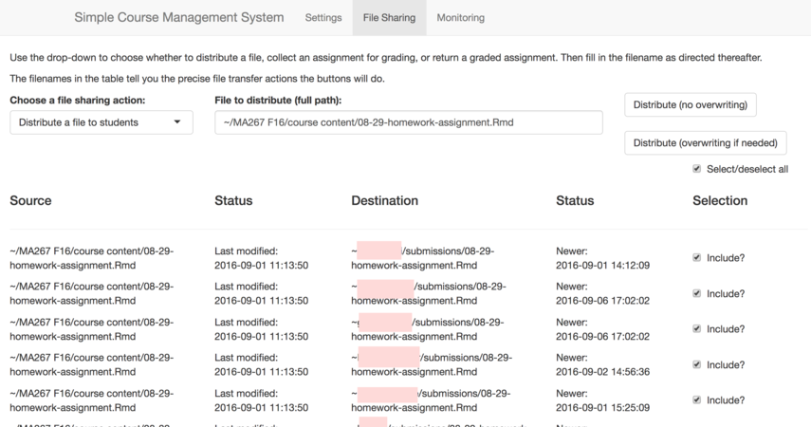Click the 2016-09-01 15:25:09 timestamp
This screenshot has height=427, width=811.
tap(602, 408)
